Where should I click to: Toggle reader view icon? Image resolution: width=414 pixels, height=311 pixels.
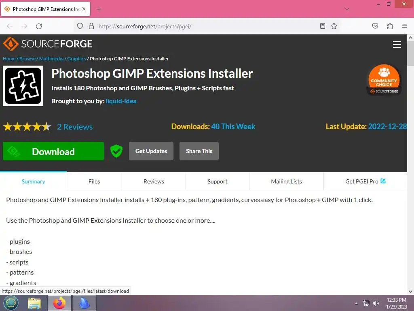(322, 26)
